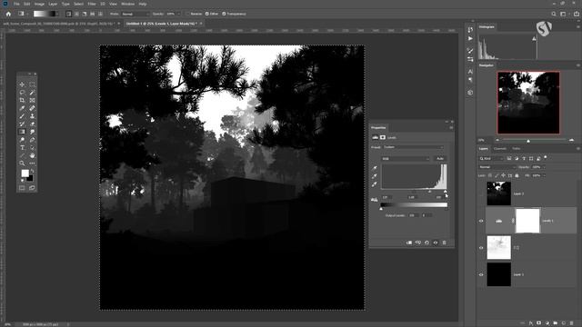Click the gradient preview swatch in options bar

45,14
